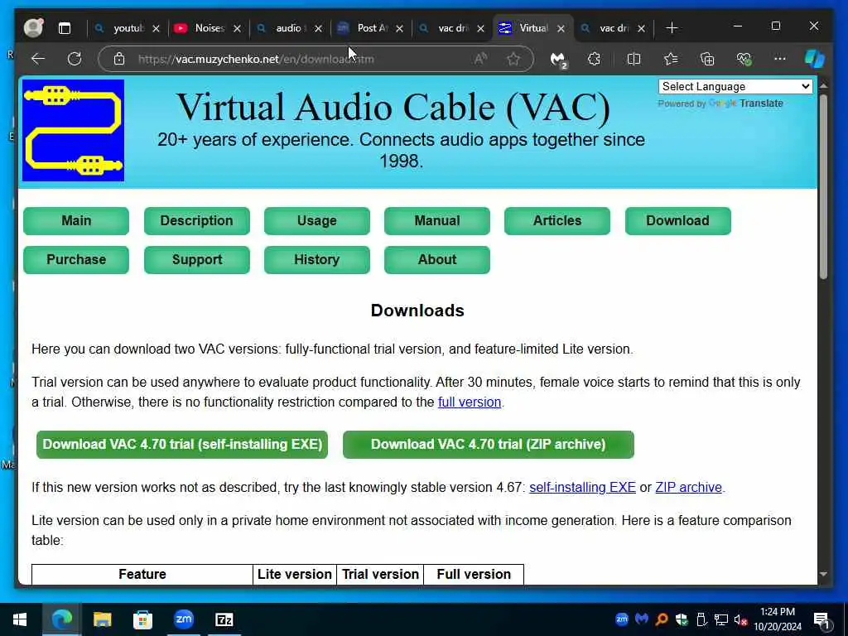Open the Extensions puzzle icon
Viewport: 848px width, 636px height.
pyautogui.click(x=594, y=59)
